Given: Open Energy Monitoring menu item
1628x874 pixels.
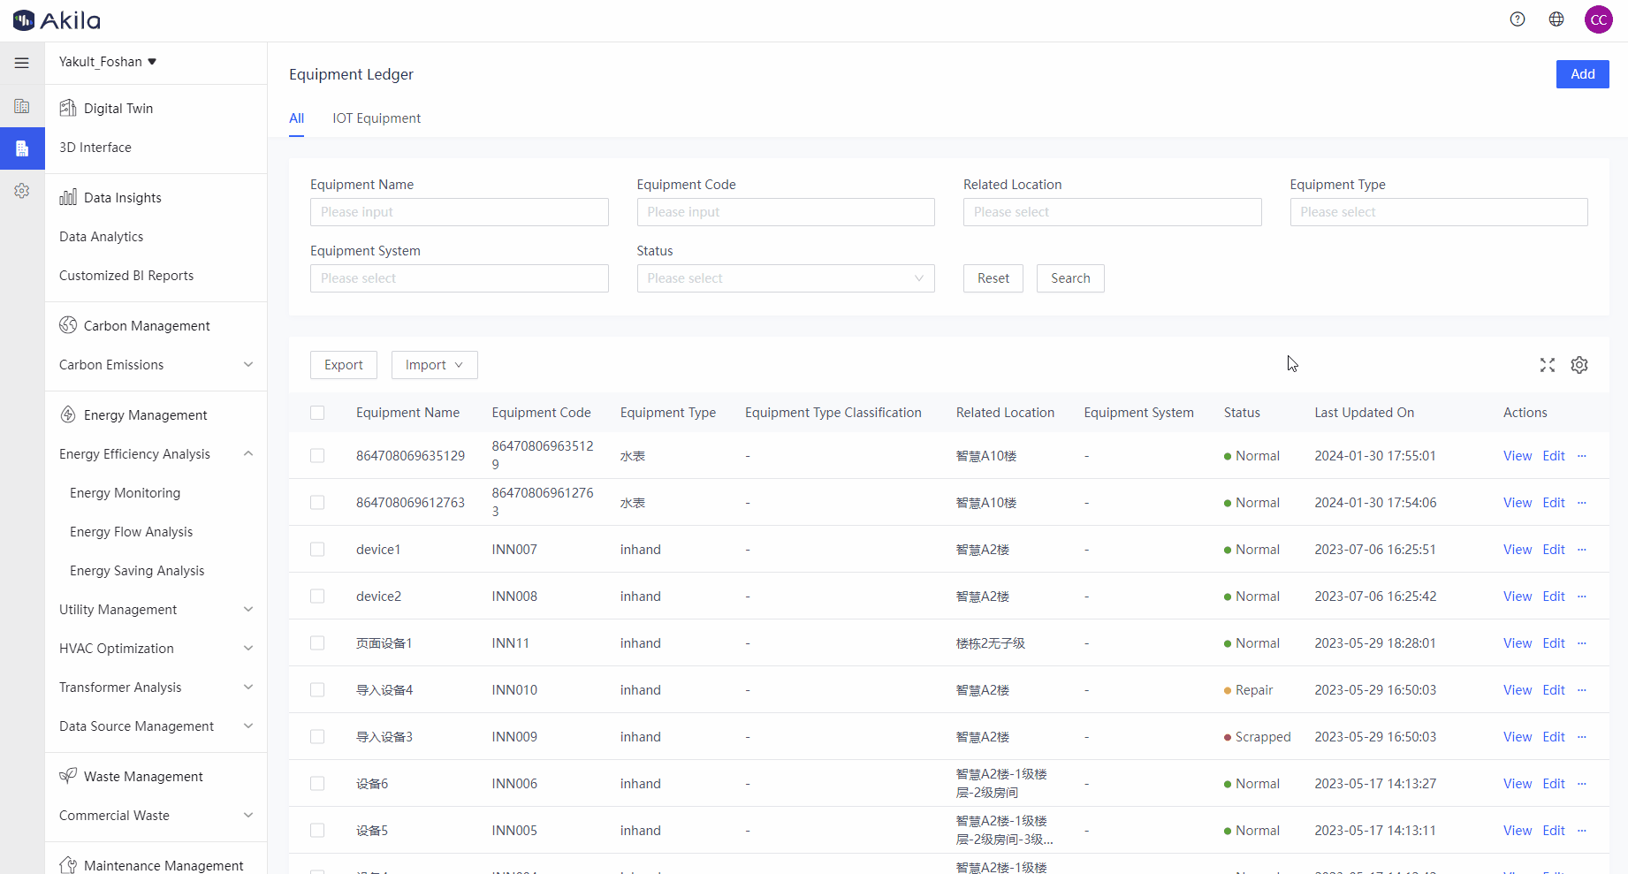Looking at the screenshot, I should click(125, 493).
